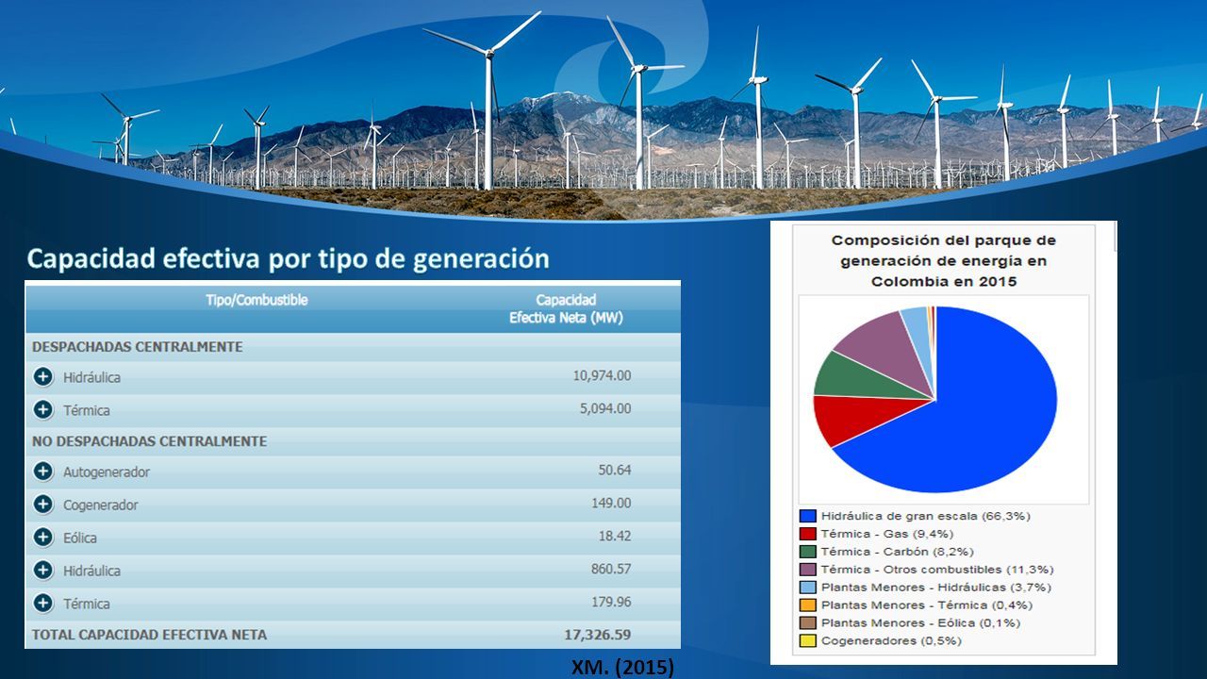Click the value 18.42
1207x679 pixels.
(615, 536)
